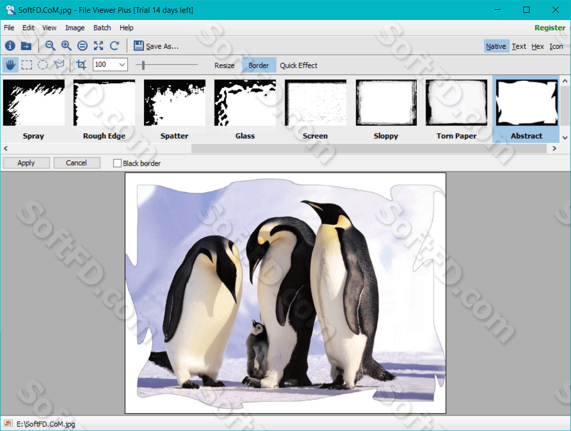Image resolution: width=571 pixels, height=431 pixels.
Task: Click the File Viewer Plus title bar icon
Action: coord(10,10)
